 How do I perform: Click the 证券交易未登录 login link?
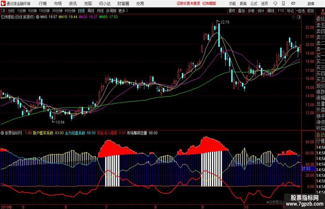point(188,3)
